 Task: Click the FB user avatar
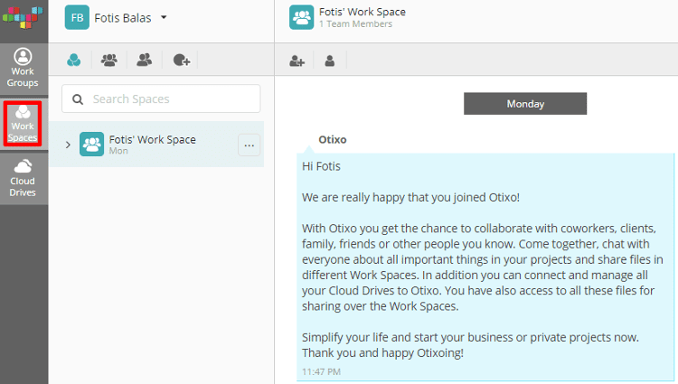pos(77,18)
